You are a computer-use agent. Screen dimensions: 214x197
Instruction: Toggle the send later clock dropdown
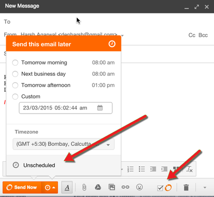[x=50, y=188]
